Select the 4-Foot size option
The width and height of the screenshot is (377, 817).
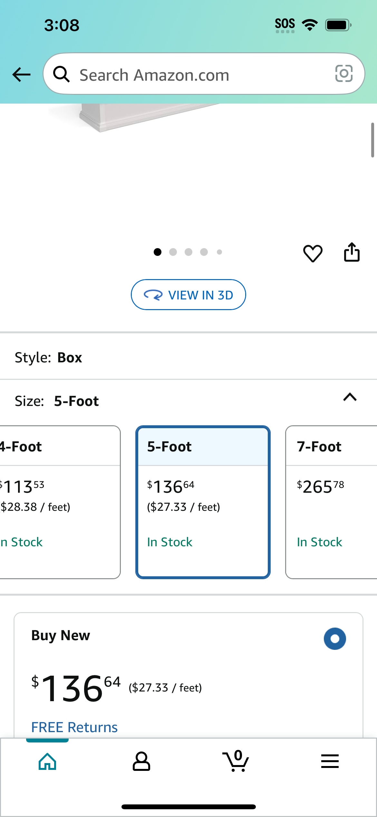60,502
